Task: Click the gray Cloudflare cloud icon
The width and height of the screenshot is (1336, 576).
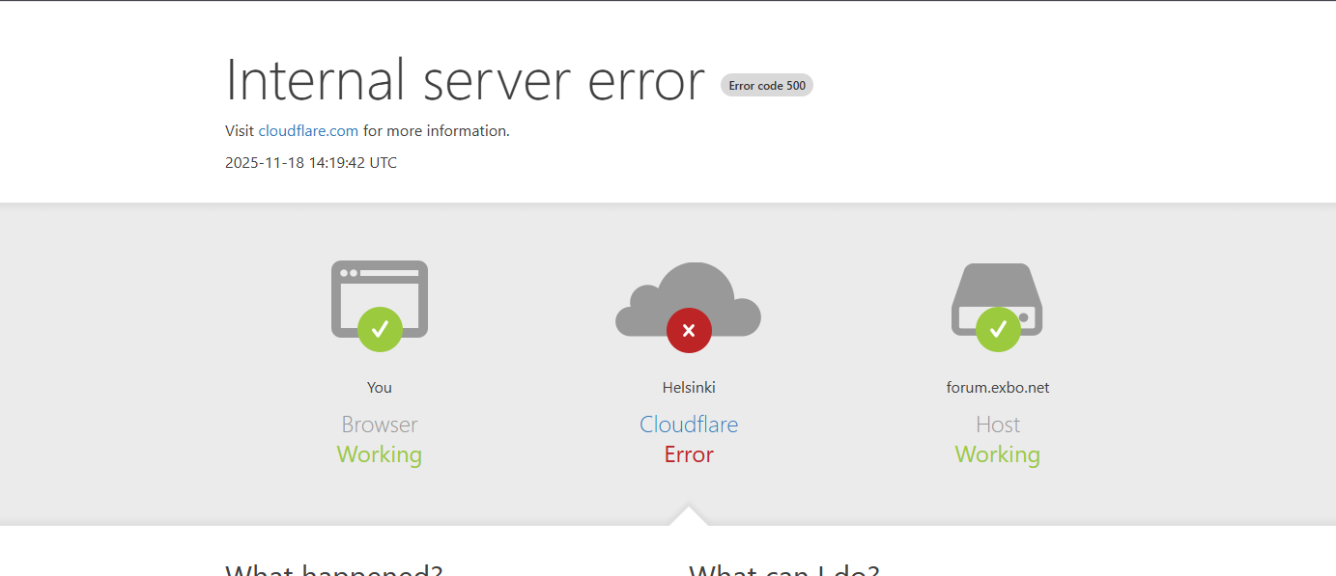Action: pos(688,294)
